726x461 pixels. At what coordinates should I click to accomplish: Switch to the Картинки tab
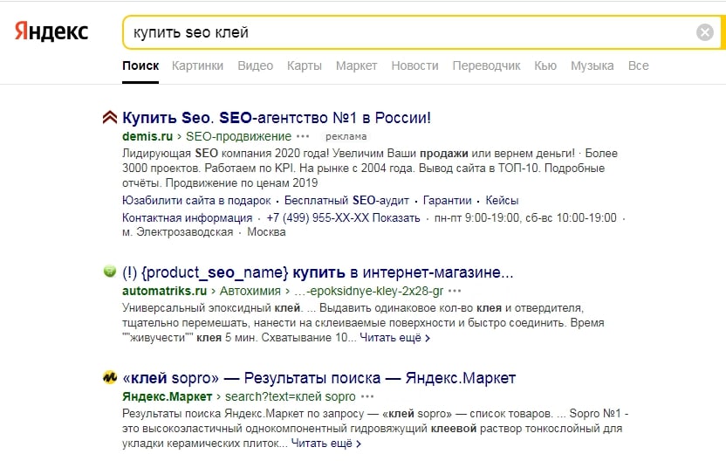[x=197, y=65]
